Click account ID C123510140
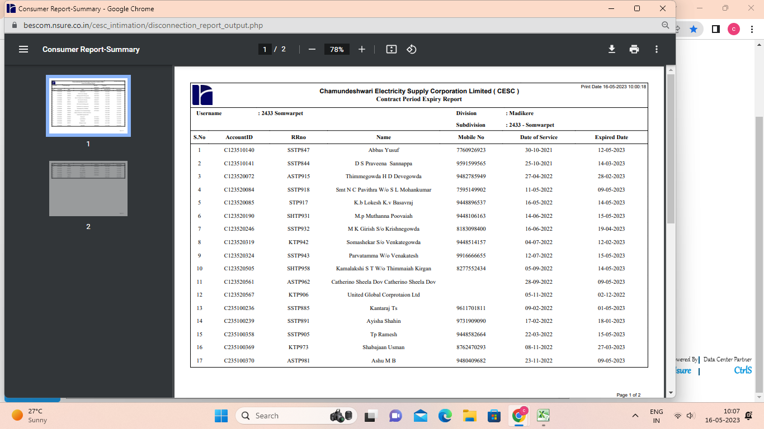 pyautogui.click(x=239, y=150)
